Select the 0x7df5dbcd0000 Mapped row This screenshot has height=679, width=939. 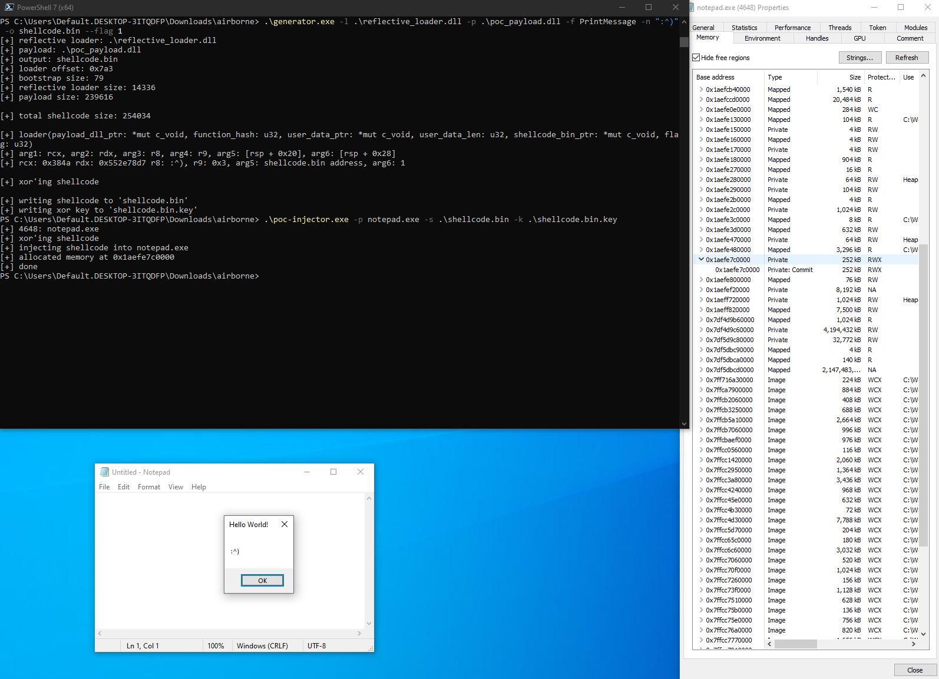tap(805, 370)
